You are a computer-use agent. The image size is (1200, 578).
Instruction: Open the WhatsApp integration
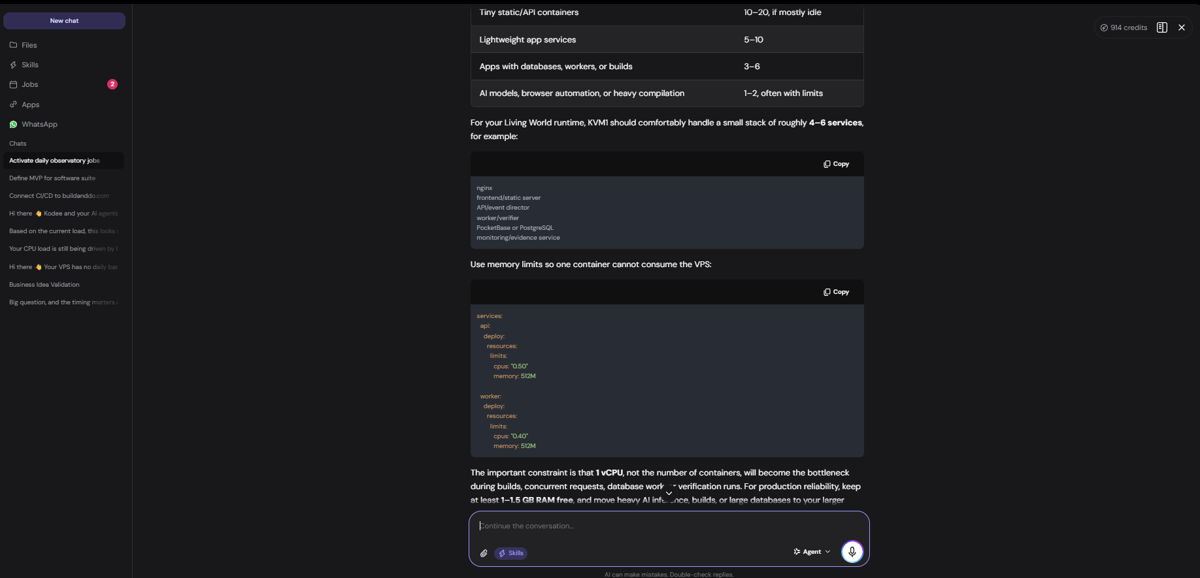(39, 124)
